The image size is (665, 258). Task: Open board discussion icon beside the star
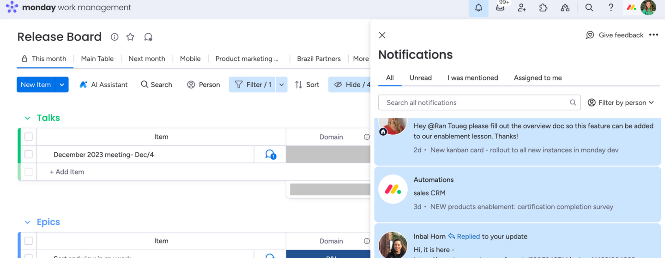(x=148, y=37)
